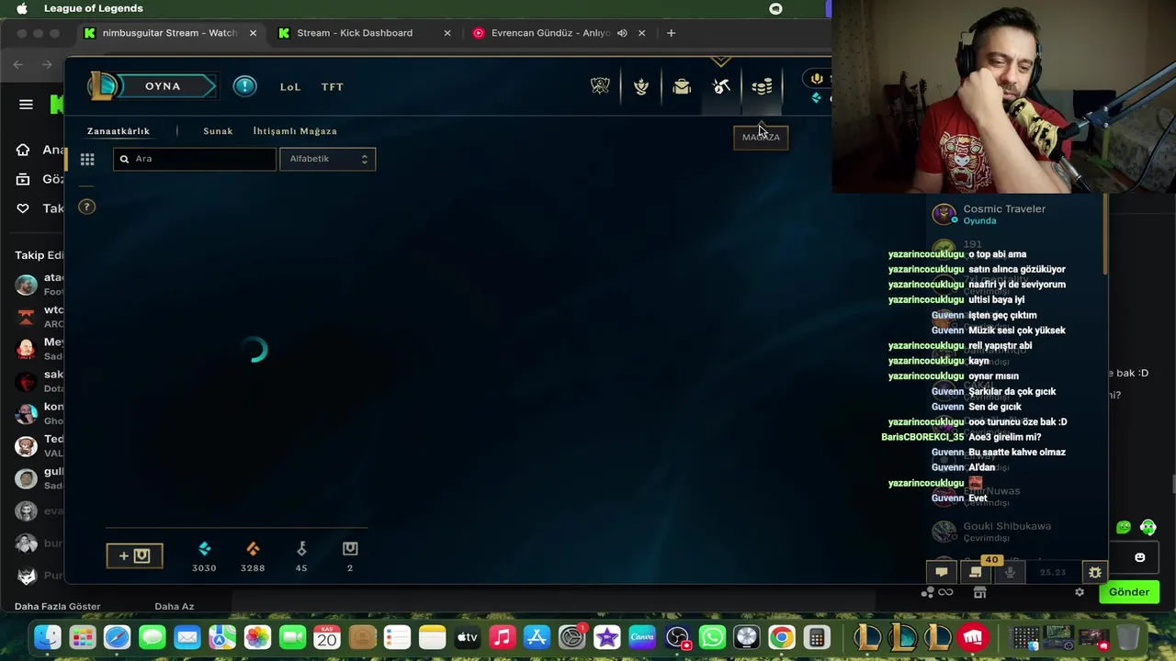Open the Trash in the dock
The width and height of the screenshot is (1176, 661).
[1128, 637]
